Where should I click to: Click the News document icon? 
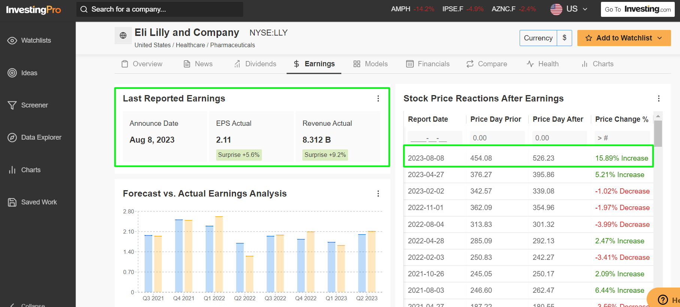point(187,64)
